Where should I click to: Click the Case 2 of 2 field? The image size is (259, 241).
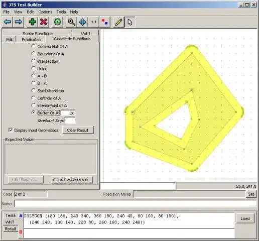click(x=31, y=194)
